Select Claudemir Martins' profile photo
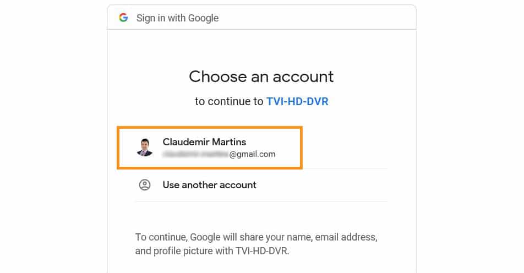 [144, 147]
